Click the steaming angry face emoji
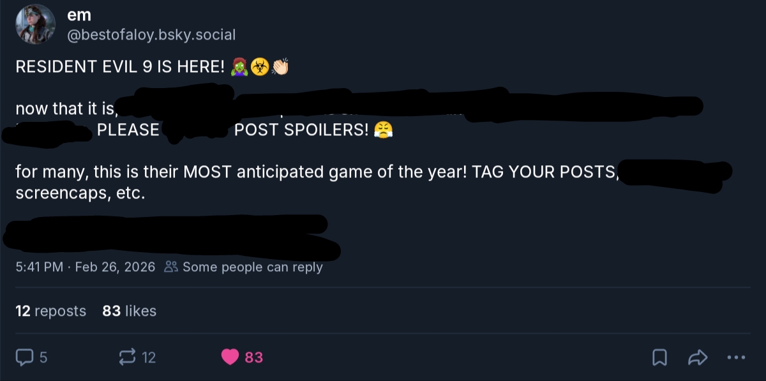The height and width of the screenshot is (381, 766). tap(384, 130)
